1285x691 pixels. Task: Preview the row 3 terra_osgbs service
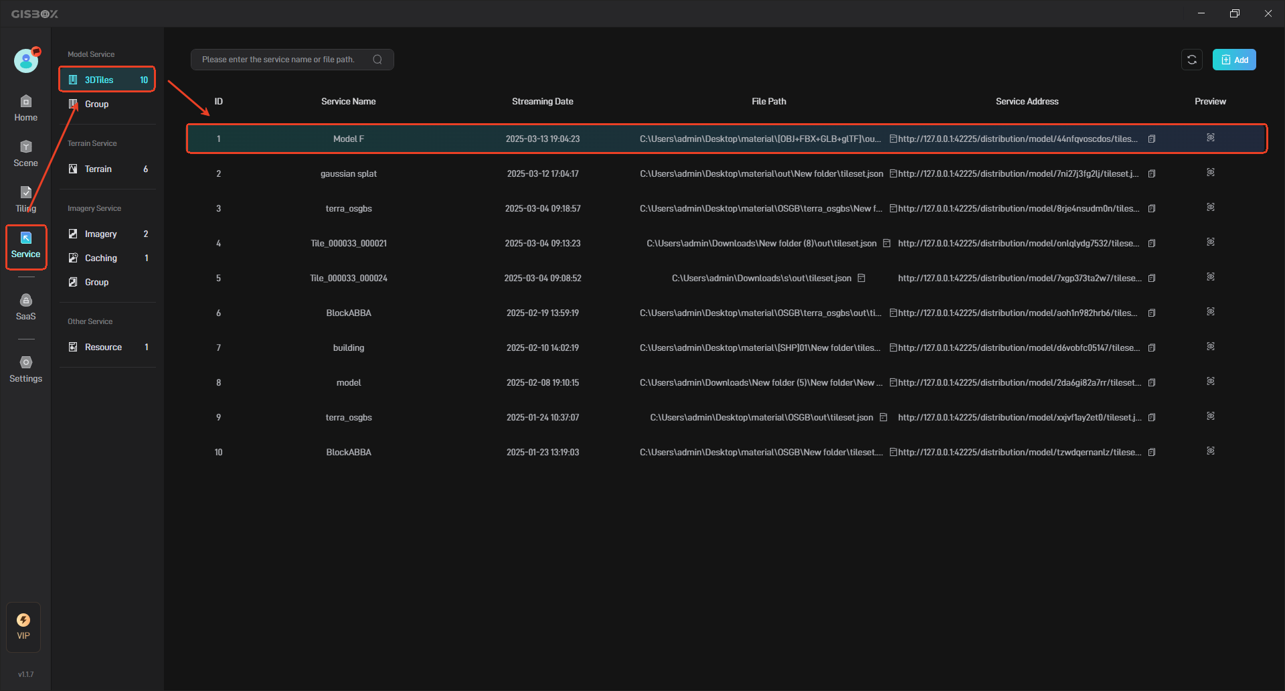click(x=1211, y=207)
